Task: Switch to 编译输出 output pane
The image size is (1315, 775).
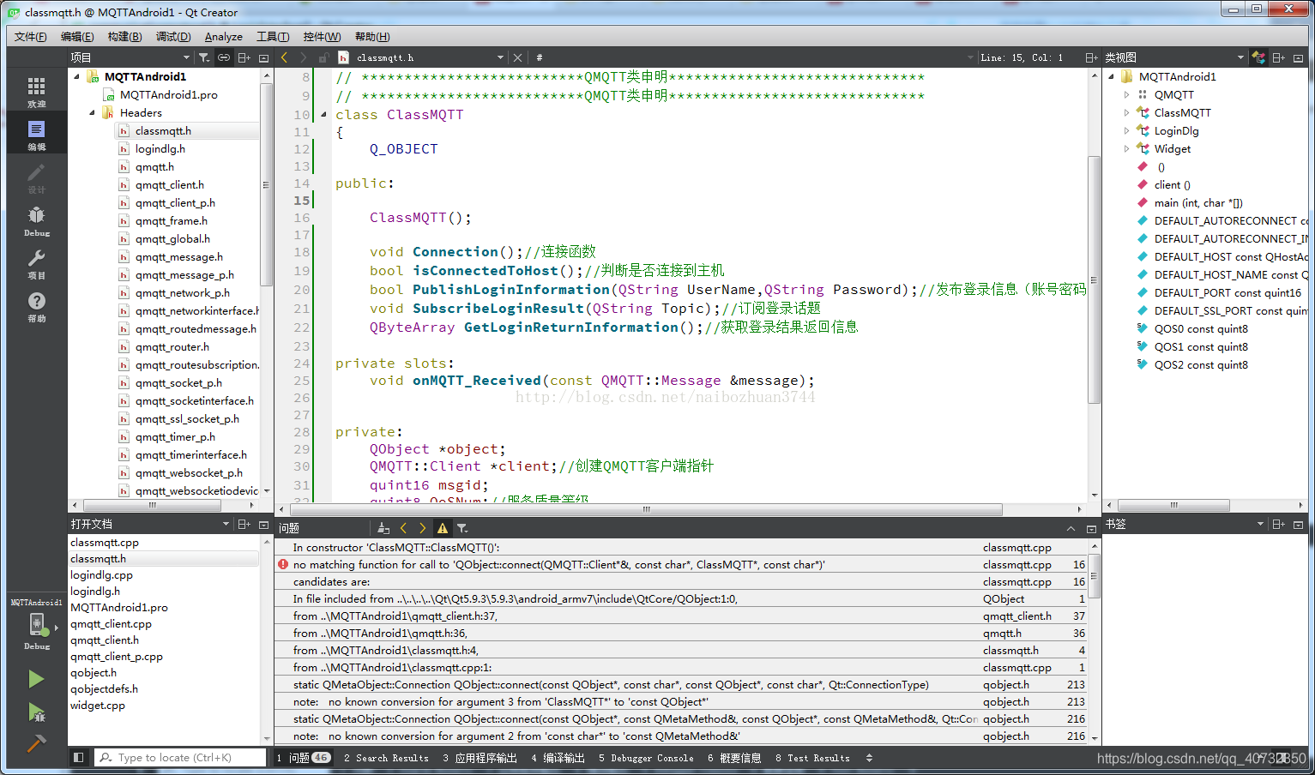Action: tap(558, 758)
